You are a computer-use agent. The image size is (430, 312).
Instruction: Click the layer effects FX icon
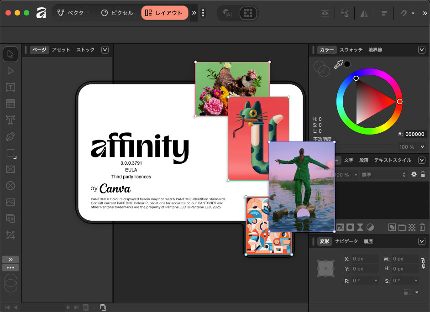point(340,227)
